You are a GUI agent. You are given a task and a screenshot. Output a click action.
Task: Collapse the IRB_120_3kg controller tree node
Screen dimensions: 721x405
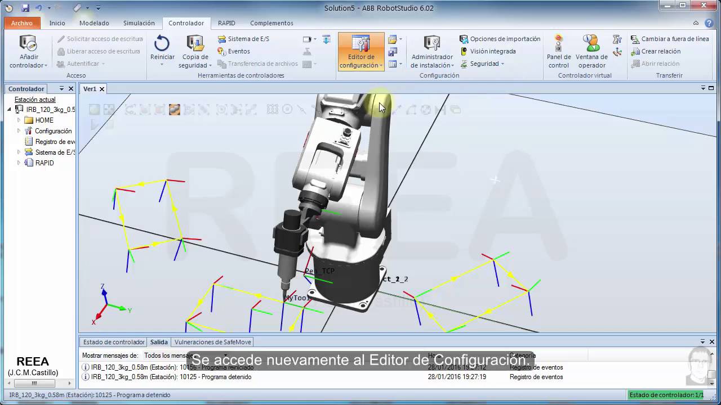tap(10, 110)
